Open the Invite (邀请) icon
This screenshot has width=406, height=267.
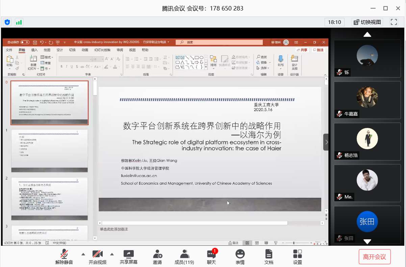coord(157,254)
